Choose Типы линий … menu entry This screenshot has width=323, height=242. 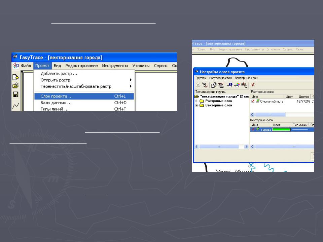pyautogui.click(x=84, y=109)
